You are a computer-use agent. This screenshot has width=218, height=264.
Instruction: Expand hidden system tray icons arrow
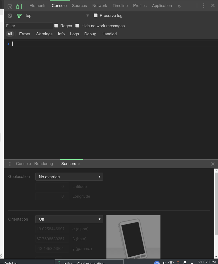pyautogui.click(x=192, y=263)
